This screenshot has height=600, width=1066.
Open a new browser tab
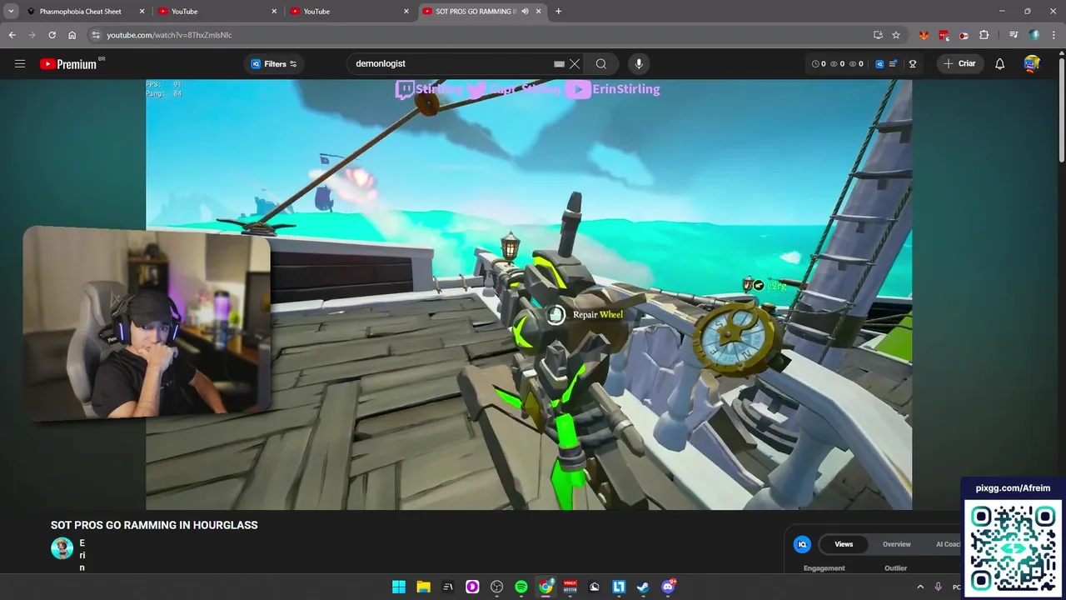[558, 12]
